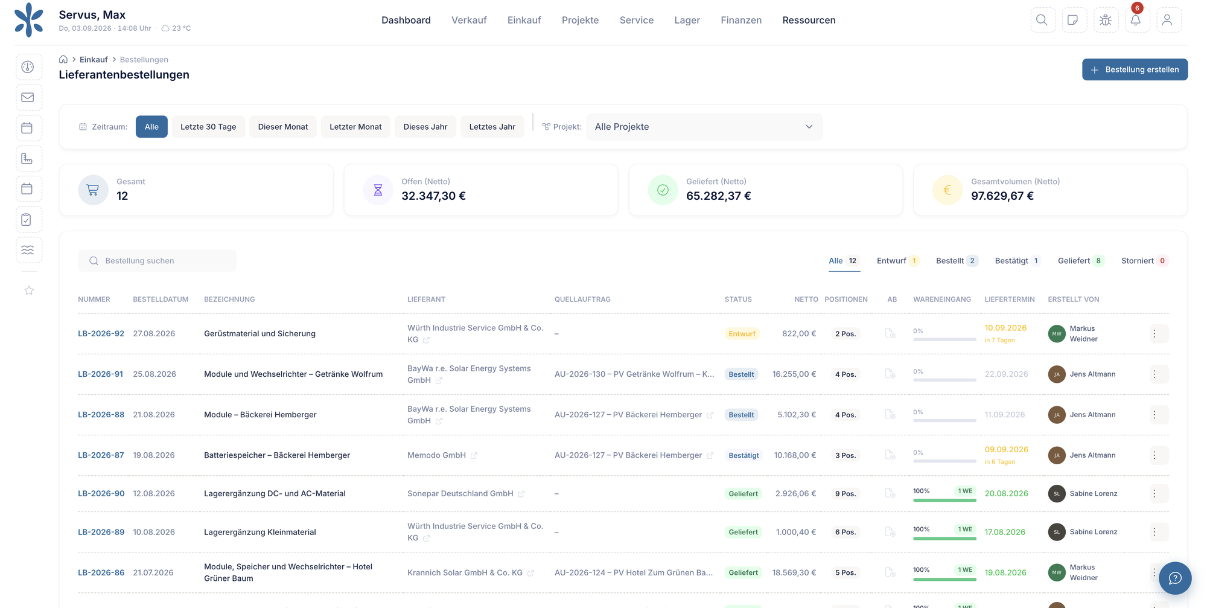Click the 'Bestellung erstellen' button

click(1135, 69)
